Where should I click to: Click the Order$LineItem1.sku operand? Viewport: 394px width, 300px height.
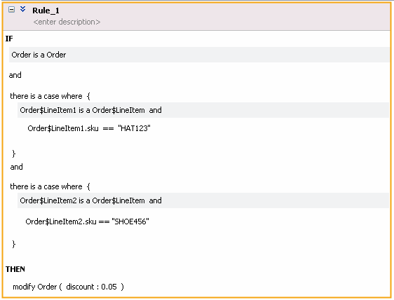63,128
